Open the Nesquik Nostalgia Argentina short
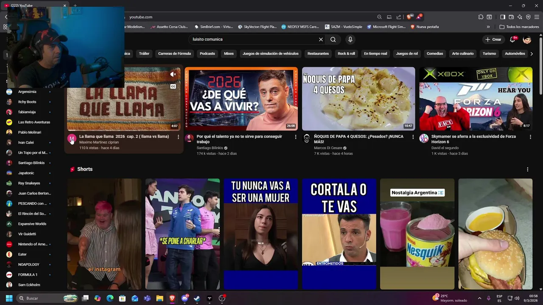This screenshot has height=305, width=543. tap(417, 234)
